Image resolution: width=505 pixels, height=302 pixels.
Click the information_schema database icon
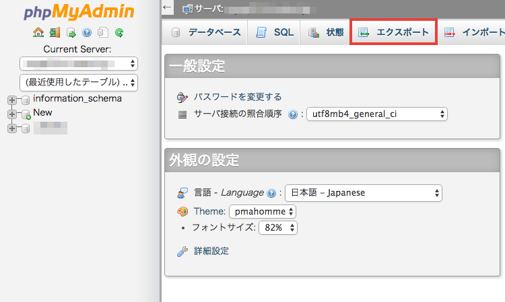26,100
